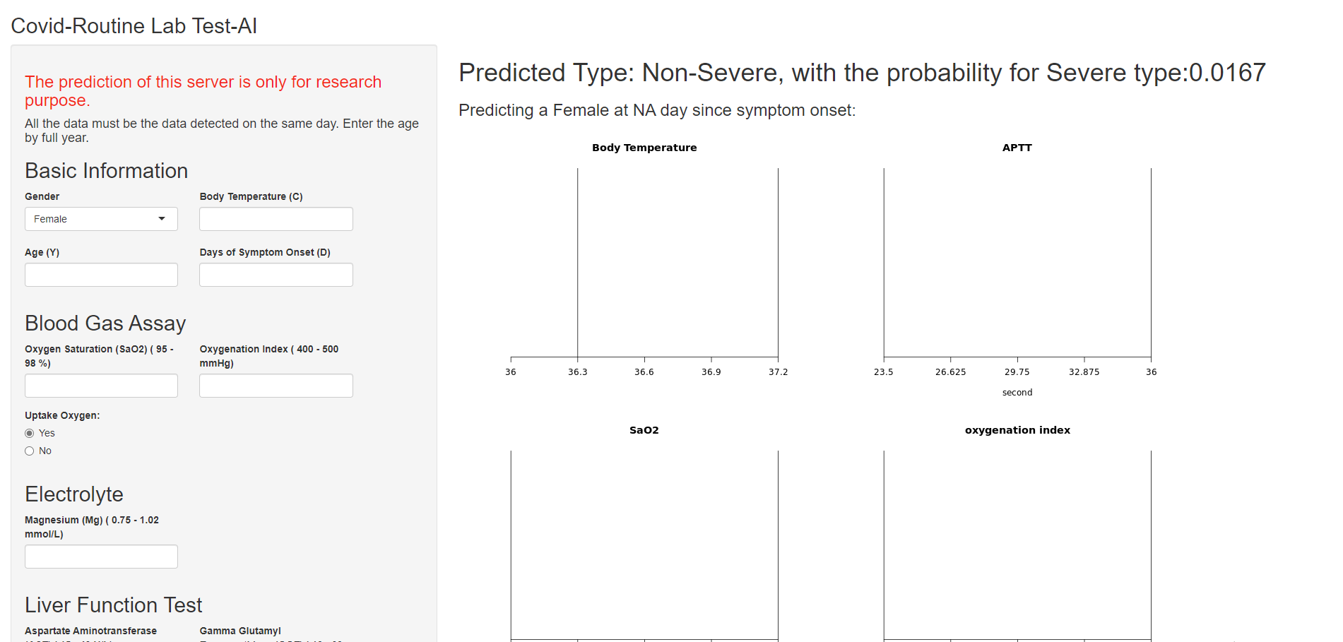Select Yes for Uptake Oxygen

[30, 433]
